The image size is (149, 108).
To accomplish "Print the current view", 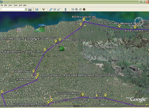I will (76, 9).
